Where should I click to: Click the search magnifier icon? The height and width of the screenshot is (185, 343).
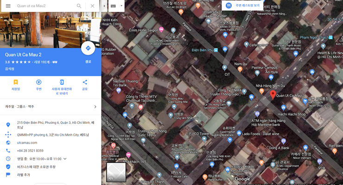[x=79, y=6]
